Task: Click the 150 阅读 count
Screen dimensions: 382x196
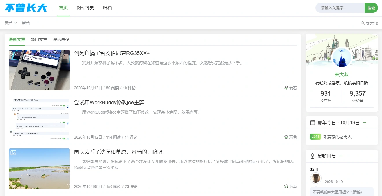Action: click(113, 186)
